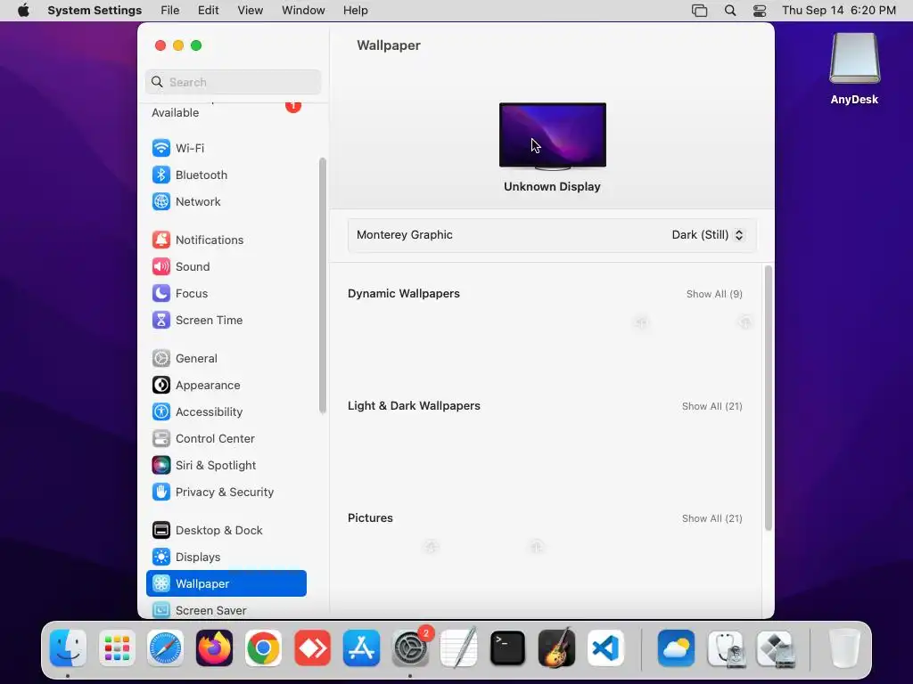Click the Monterey Graphic wallpaper name
This screenshot has width=913, height=684.
click(x=405, y=234)
